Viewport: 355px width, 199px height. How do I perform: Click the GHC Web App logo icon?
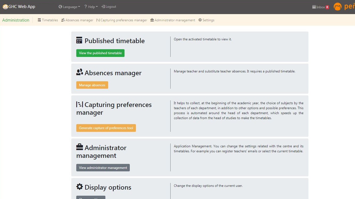[5, 7]
